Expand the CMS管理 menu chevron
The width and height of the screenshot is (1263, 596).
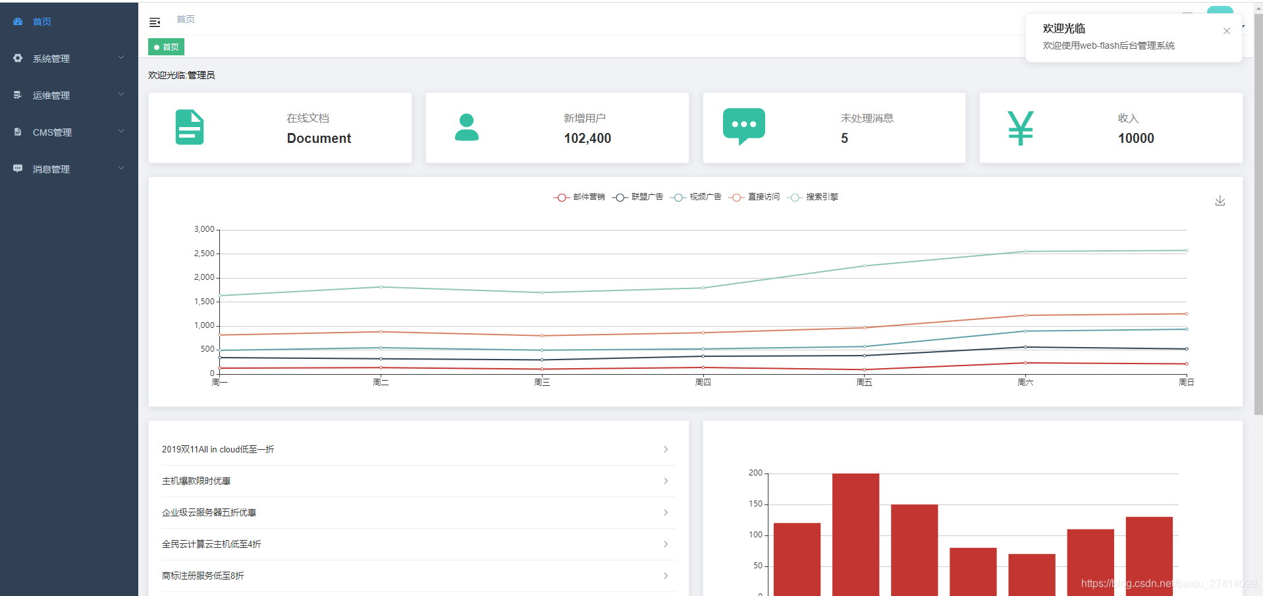121,131
